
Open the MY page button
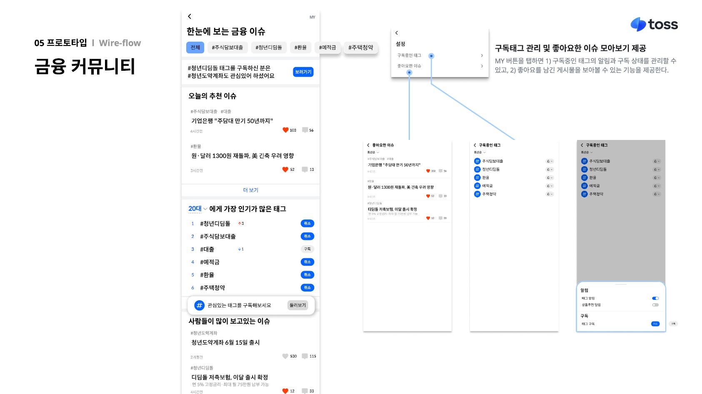[312, 17]
